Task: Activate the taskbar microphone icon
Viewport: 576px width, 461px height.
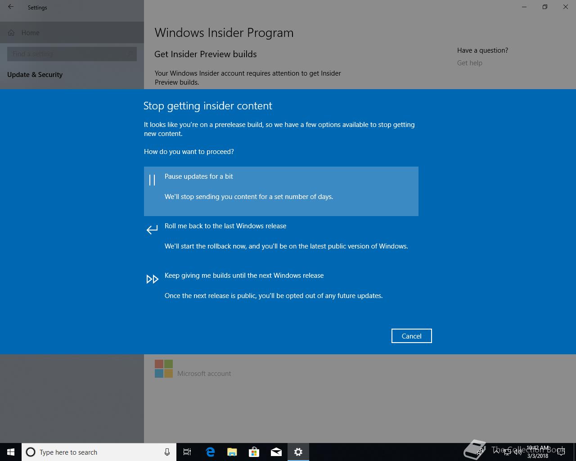Action: tap(167, 452)
